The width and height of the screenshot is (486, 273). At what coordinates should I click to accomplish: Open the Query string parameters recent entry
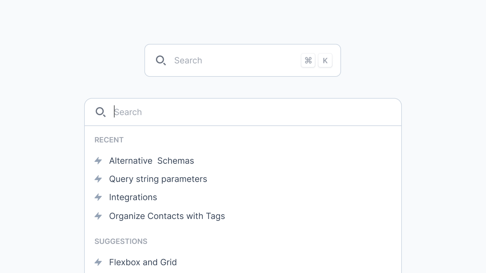[x=158, y=179]
